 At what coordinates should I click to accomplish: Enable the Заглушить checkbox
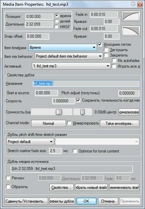pos(106,50)
